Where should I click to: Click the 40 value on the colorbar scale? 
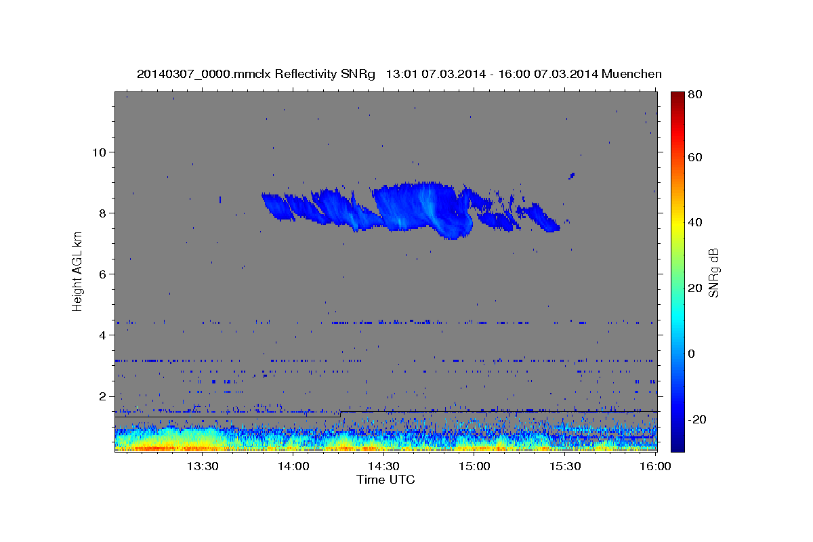(x=695, y=222)
